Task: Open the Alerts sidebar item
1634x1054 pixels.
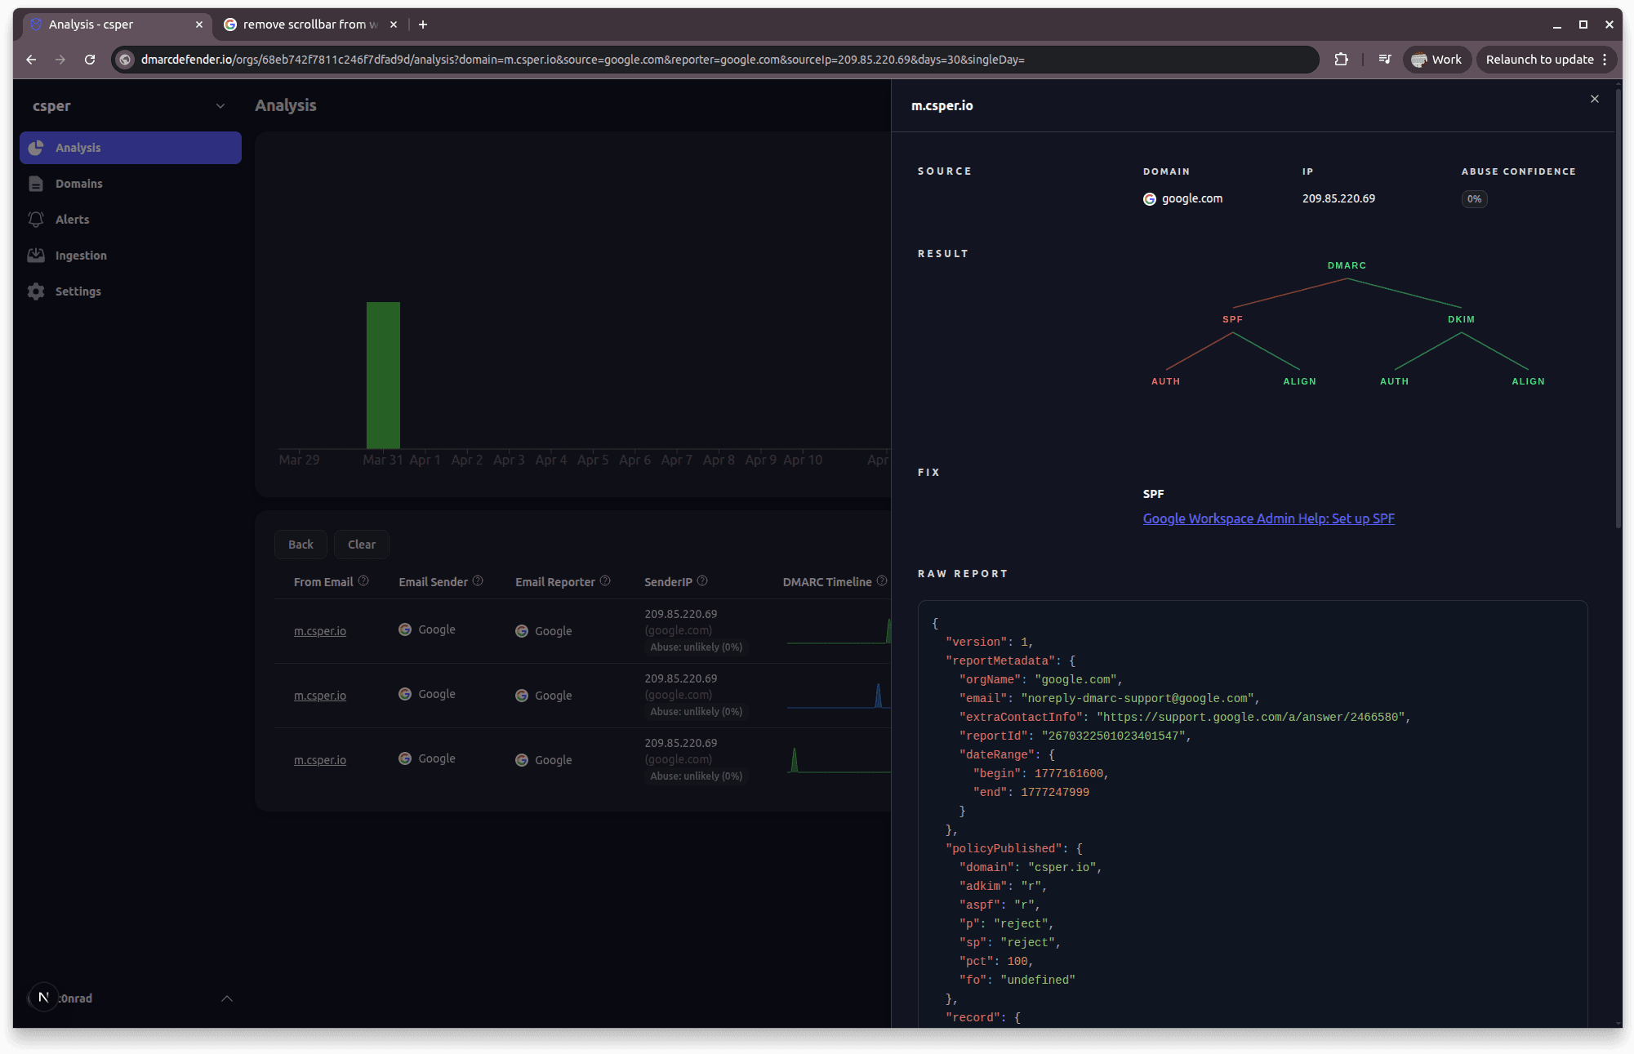Action: [x=131, y=220]
